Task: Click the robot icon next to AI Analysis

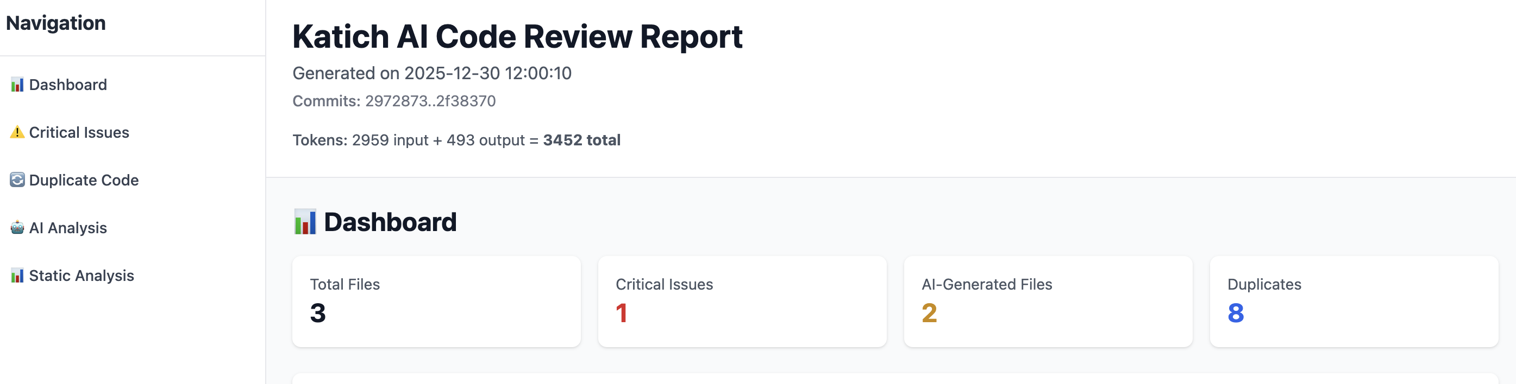Action: (x=17, y=228)
